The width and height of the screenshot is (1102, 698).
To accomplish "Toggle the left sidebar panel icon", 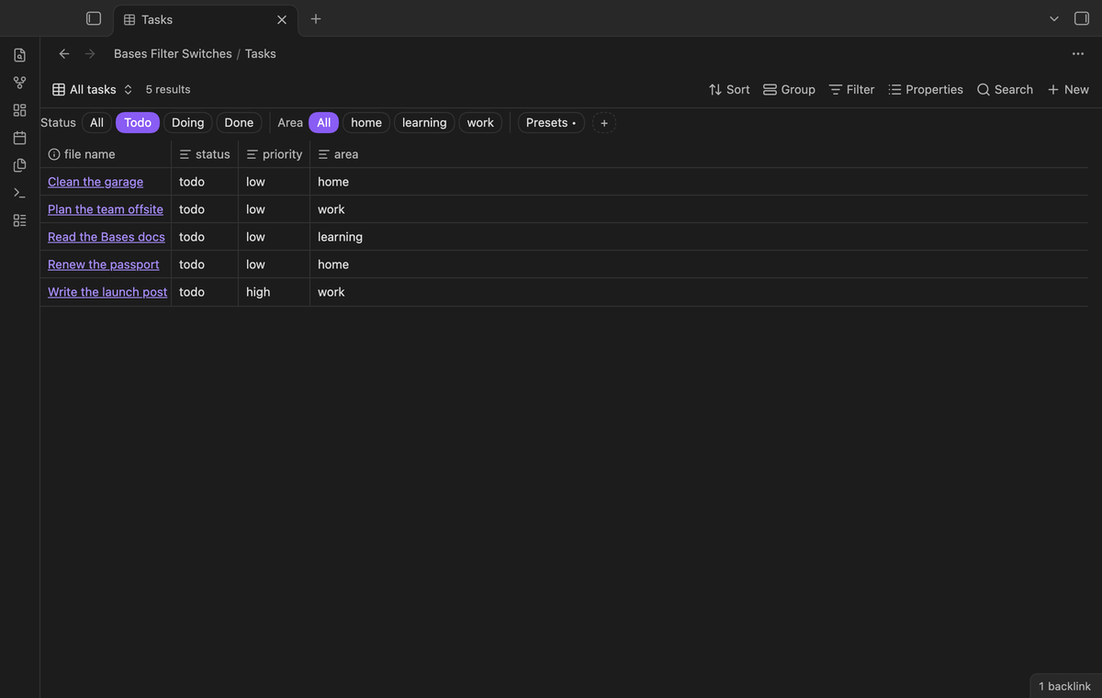I will click(93, 18).
